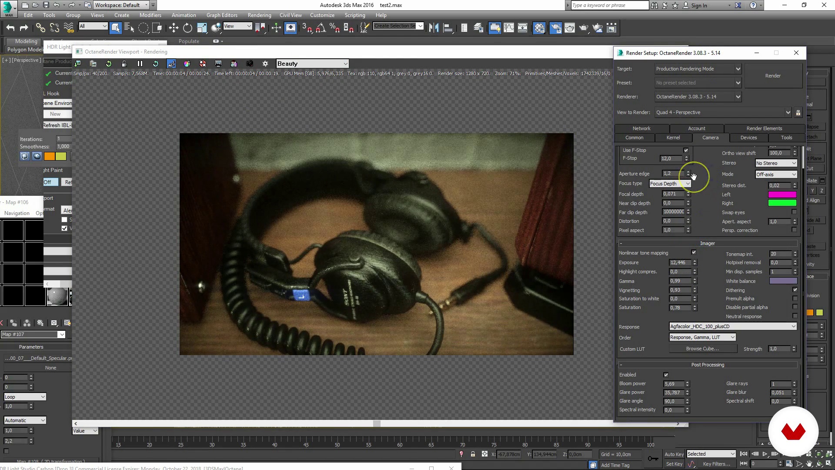Screen dimensions: 835x470
Task: Toggle Post Processing Enabled checkbox
Action: tap(666, 375)
